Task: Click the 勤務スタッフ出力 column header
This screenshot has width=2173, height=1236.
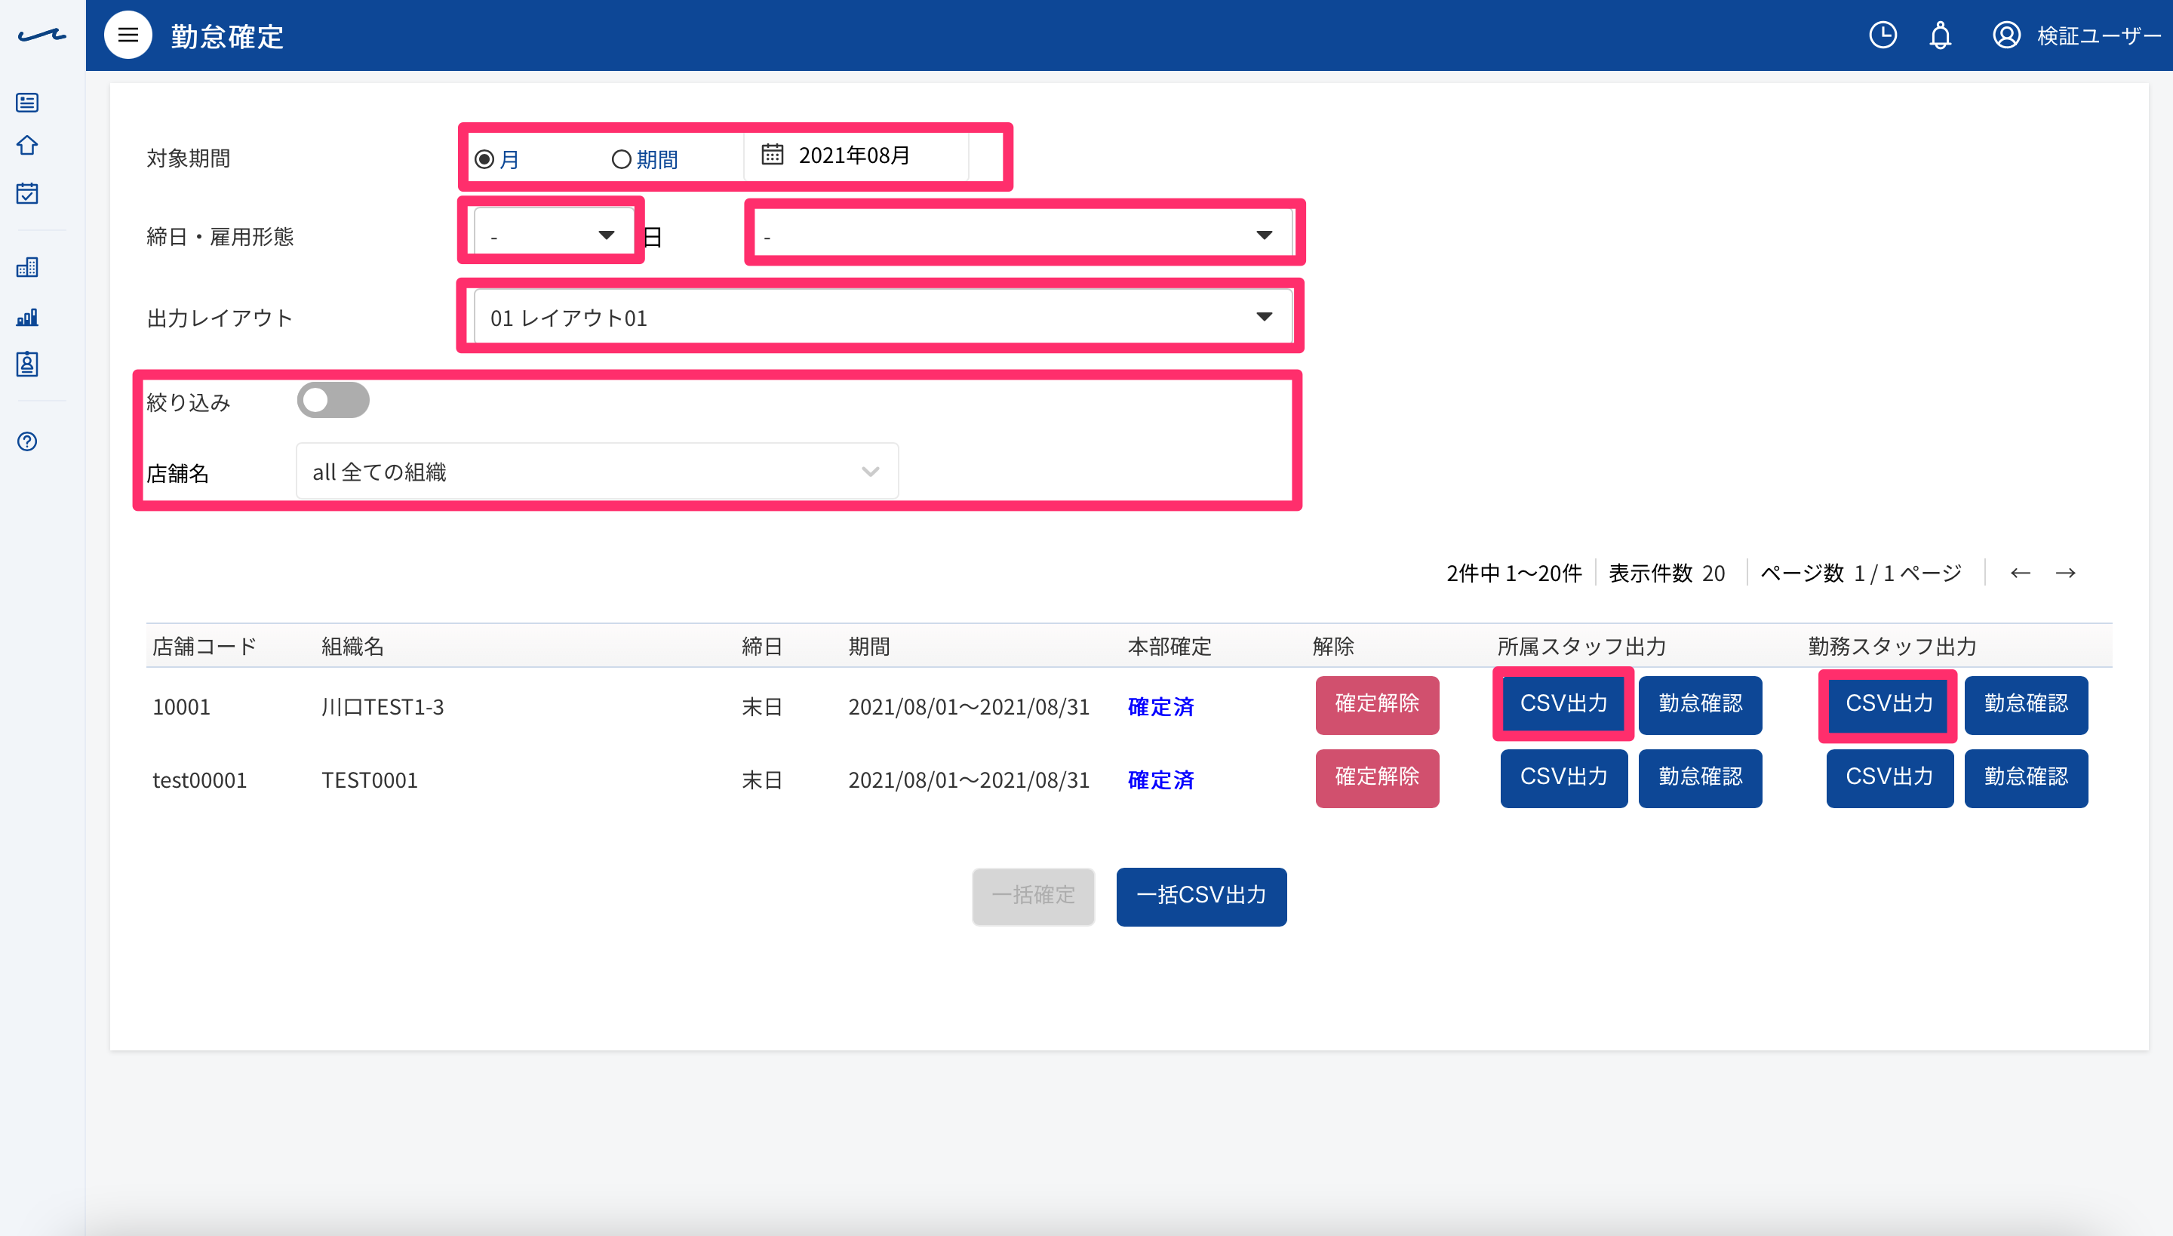Action: (x=1893, y=647)
